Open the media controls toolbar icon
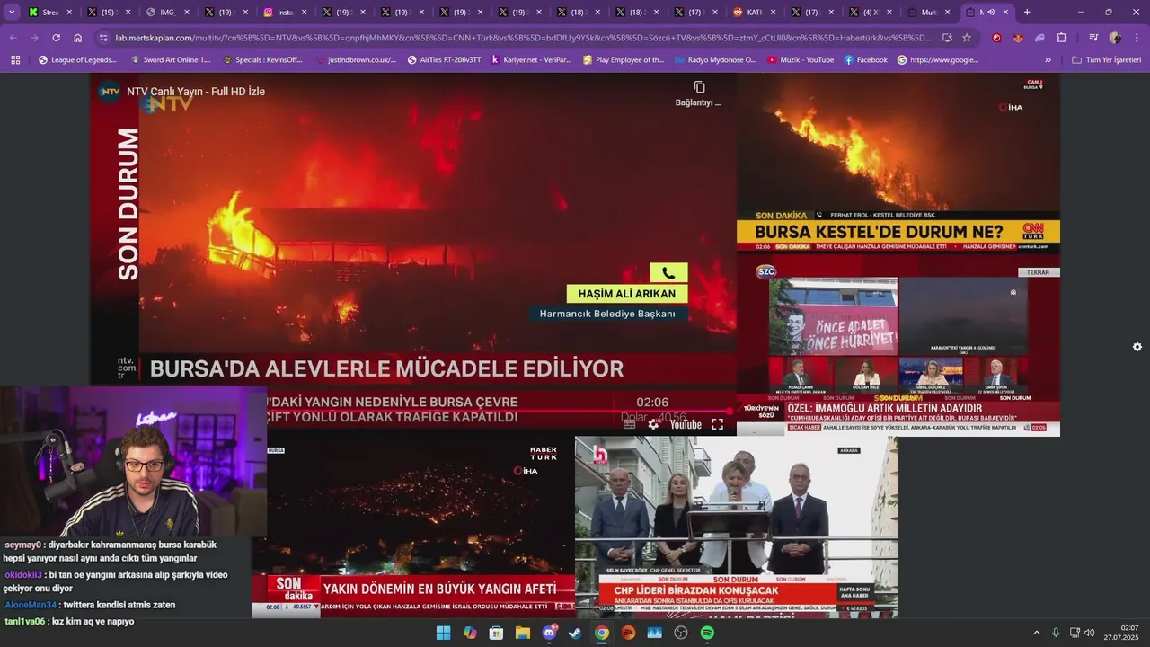 (x=1093, y=38)
